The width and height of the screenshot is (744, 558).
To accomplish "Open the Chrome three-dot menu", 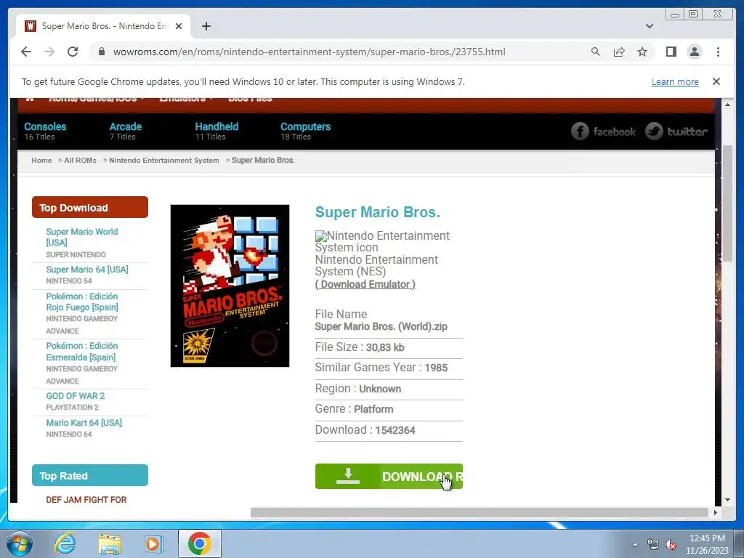I will (718, 52).
